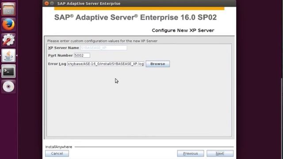The height and width of the screenshot is (159, 283).
Task: Close the SAP Adaptive Server Enterprise window
Action: [x=46, y=3]
